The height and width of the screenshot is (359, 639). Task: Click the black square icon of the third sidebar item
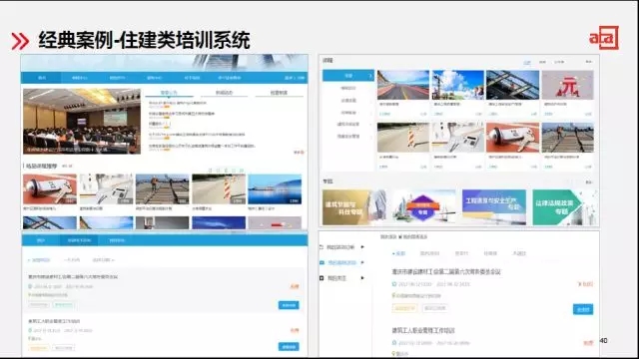[321, 278]
